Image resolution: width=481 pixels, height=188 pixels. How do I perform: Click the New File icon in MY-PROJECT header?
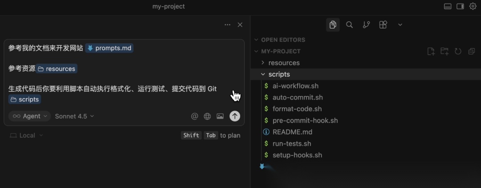point(431,51)
